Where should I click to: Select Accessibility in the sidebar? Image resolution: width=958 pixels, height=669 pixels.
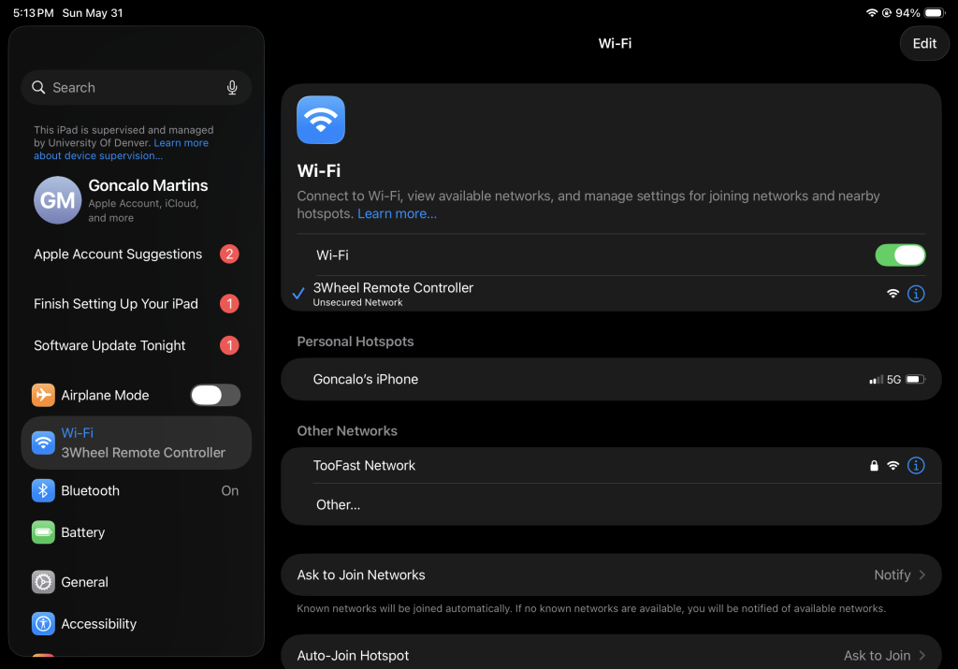coord(137,624)
